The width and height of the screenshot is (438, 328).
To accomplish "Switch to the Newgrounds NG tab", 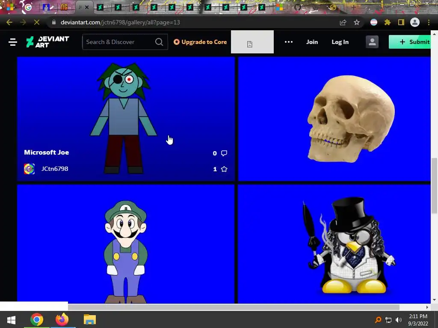I will 64,7.
